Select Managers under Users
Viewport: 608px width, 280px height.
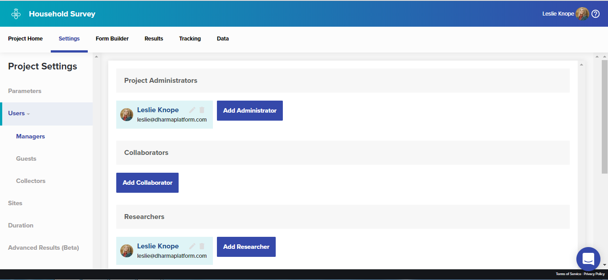pyautogui.click(x=30, y=136)
